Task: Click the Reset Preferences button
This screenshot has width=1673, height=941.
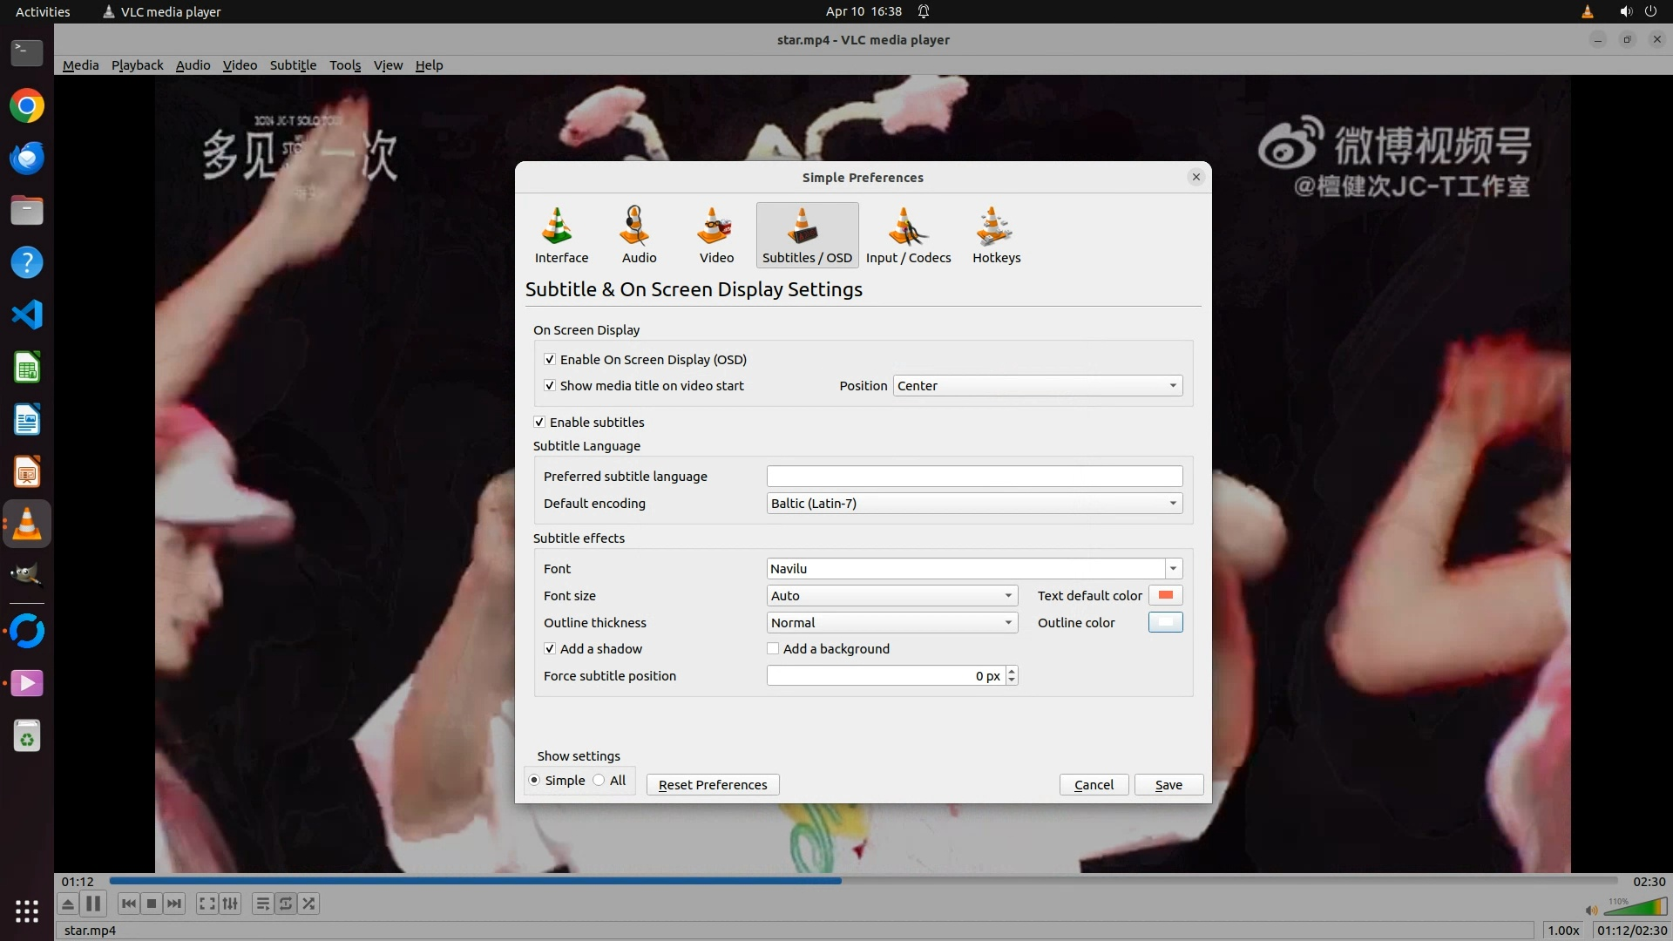Action: tap(712, 785)
